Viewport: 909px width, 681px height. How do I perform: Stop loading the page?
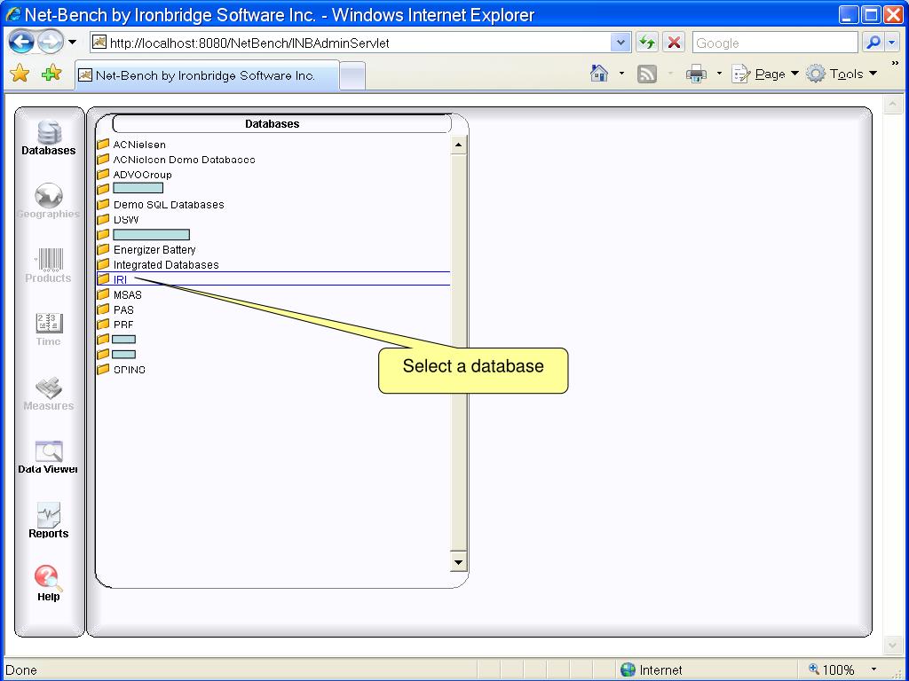674,43
